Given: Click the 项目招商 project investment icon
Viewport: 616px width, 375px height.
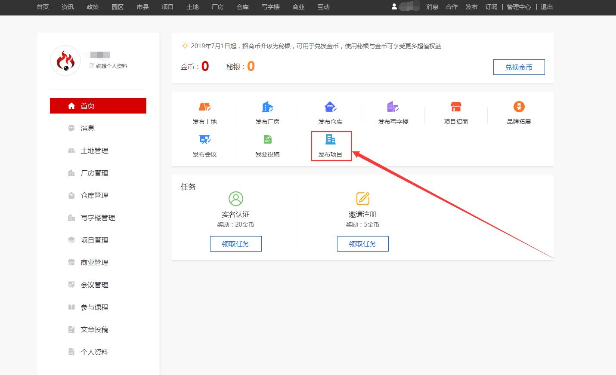Looking at the screenshot, I should pyautogui.click(x=455, y=113).
